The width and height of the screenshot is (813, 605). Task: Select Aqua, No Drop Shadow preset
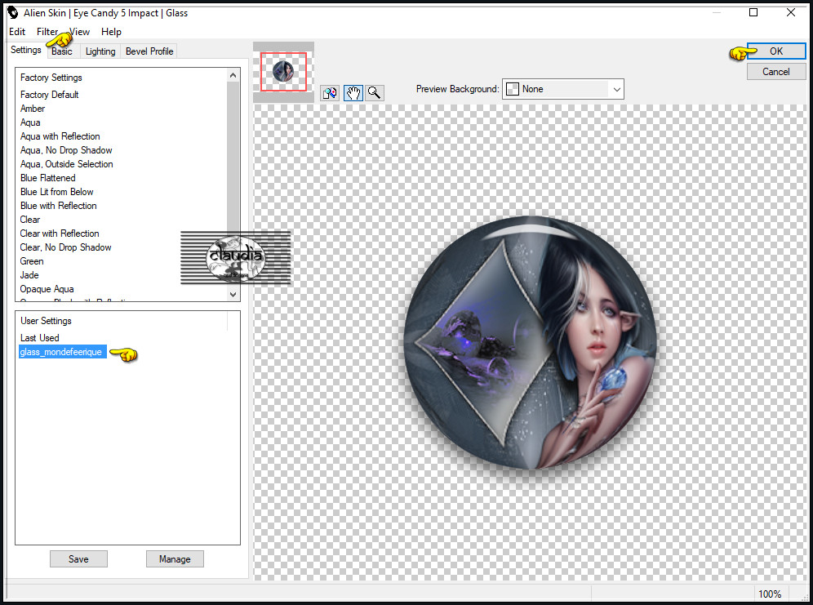pyautogui.click(x=66, y=150)
